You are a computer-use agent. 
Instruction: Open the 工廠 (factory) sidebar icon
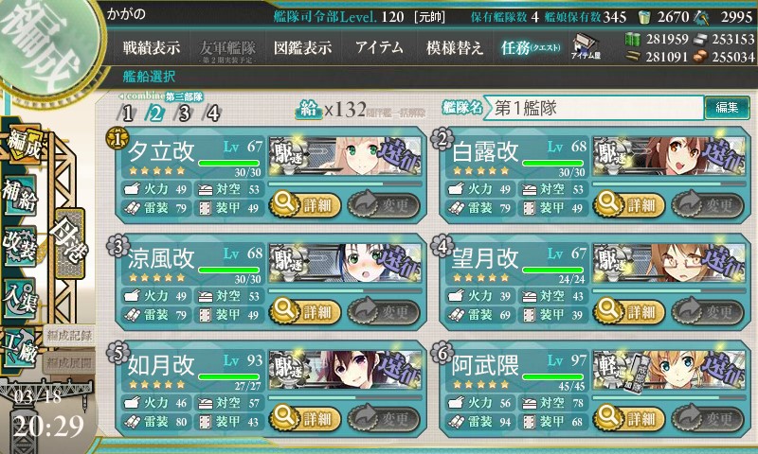(20, 349)
